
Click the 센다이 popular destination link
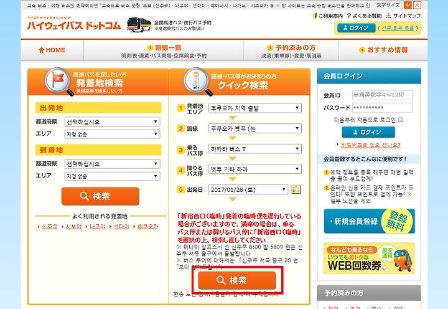click(x=121, y=226)
